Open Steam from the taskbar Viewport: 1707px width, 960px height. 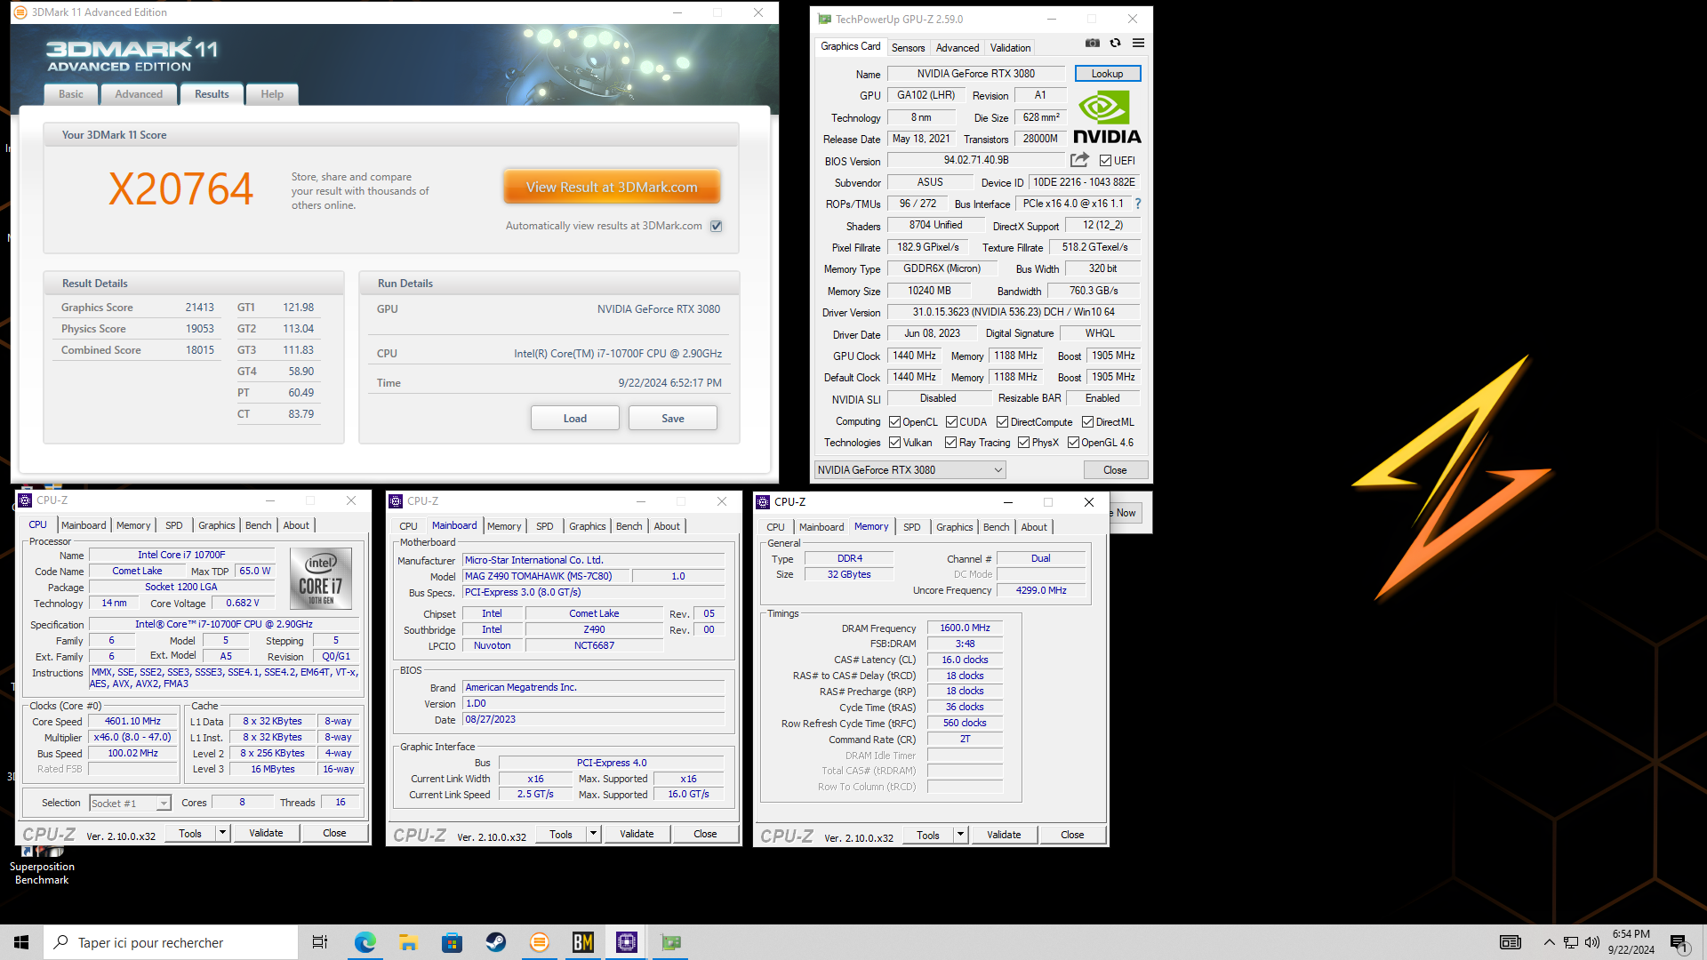495,942
